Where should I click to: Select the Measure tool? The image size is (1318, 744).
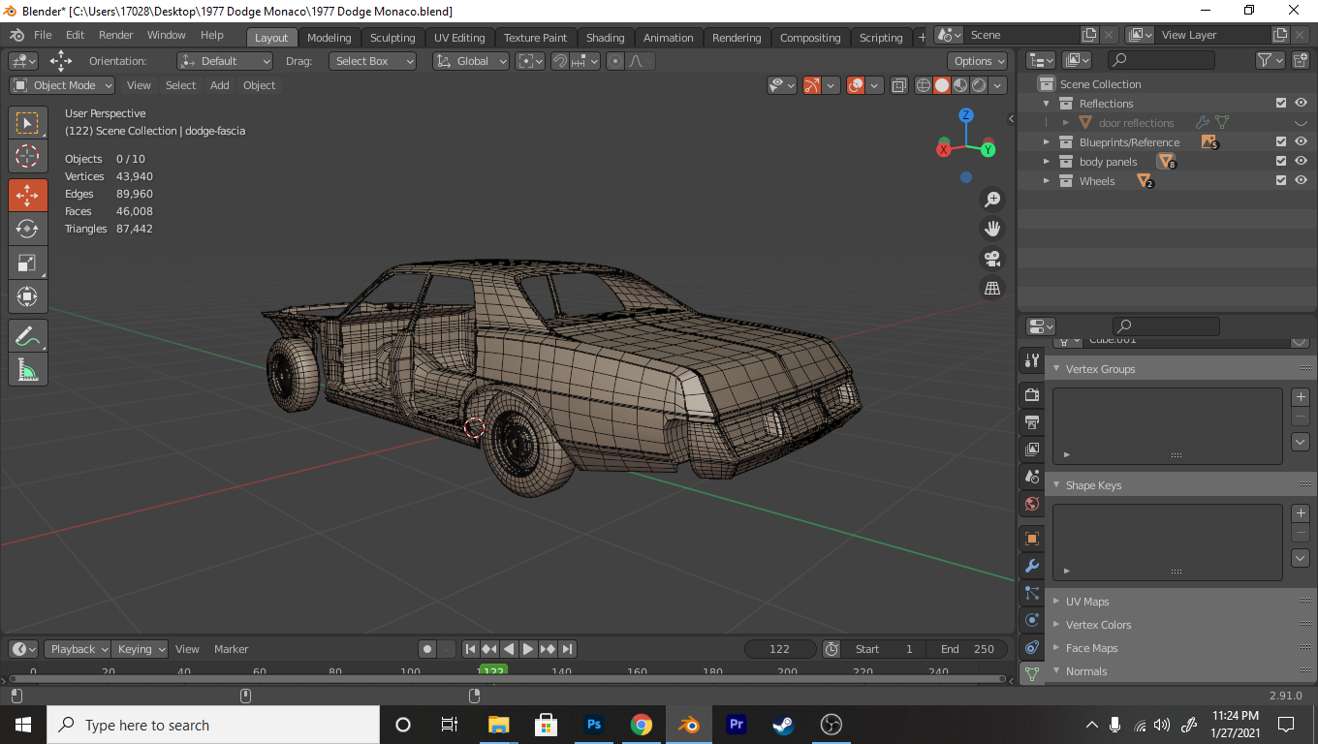pyautogui.click(x=27, y=369)
